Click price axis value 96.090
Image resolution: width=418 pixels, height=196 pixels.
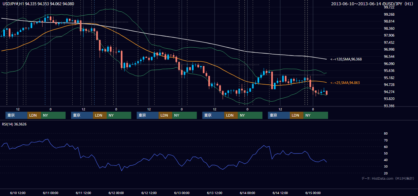coord(389,64)
